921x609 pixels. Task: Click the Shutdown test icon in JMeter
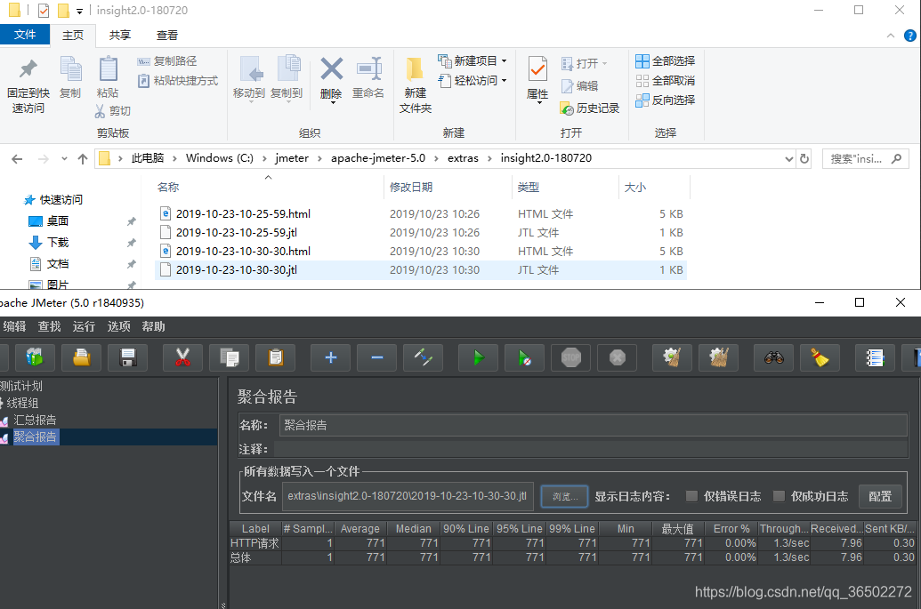(618, 357)
